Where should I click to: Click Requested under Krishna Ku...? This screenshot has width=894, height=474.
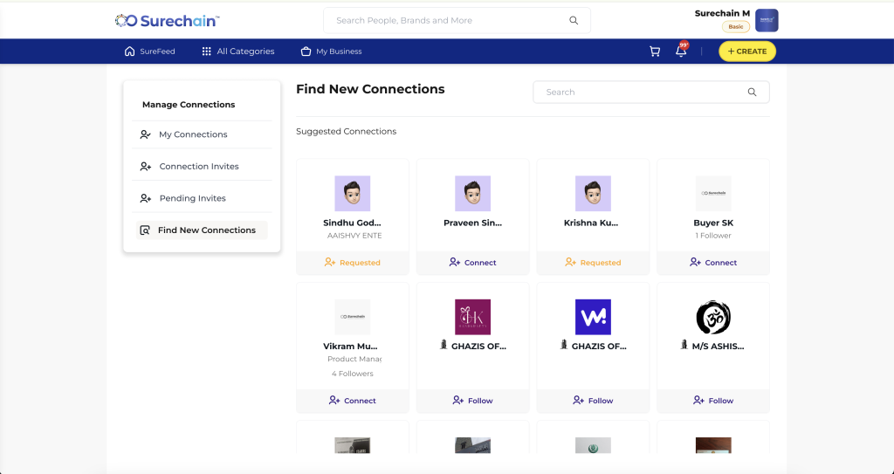tap(593, 263)
